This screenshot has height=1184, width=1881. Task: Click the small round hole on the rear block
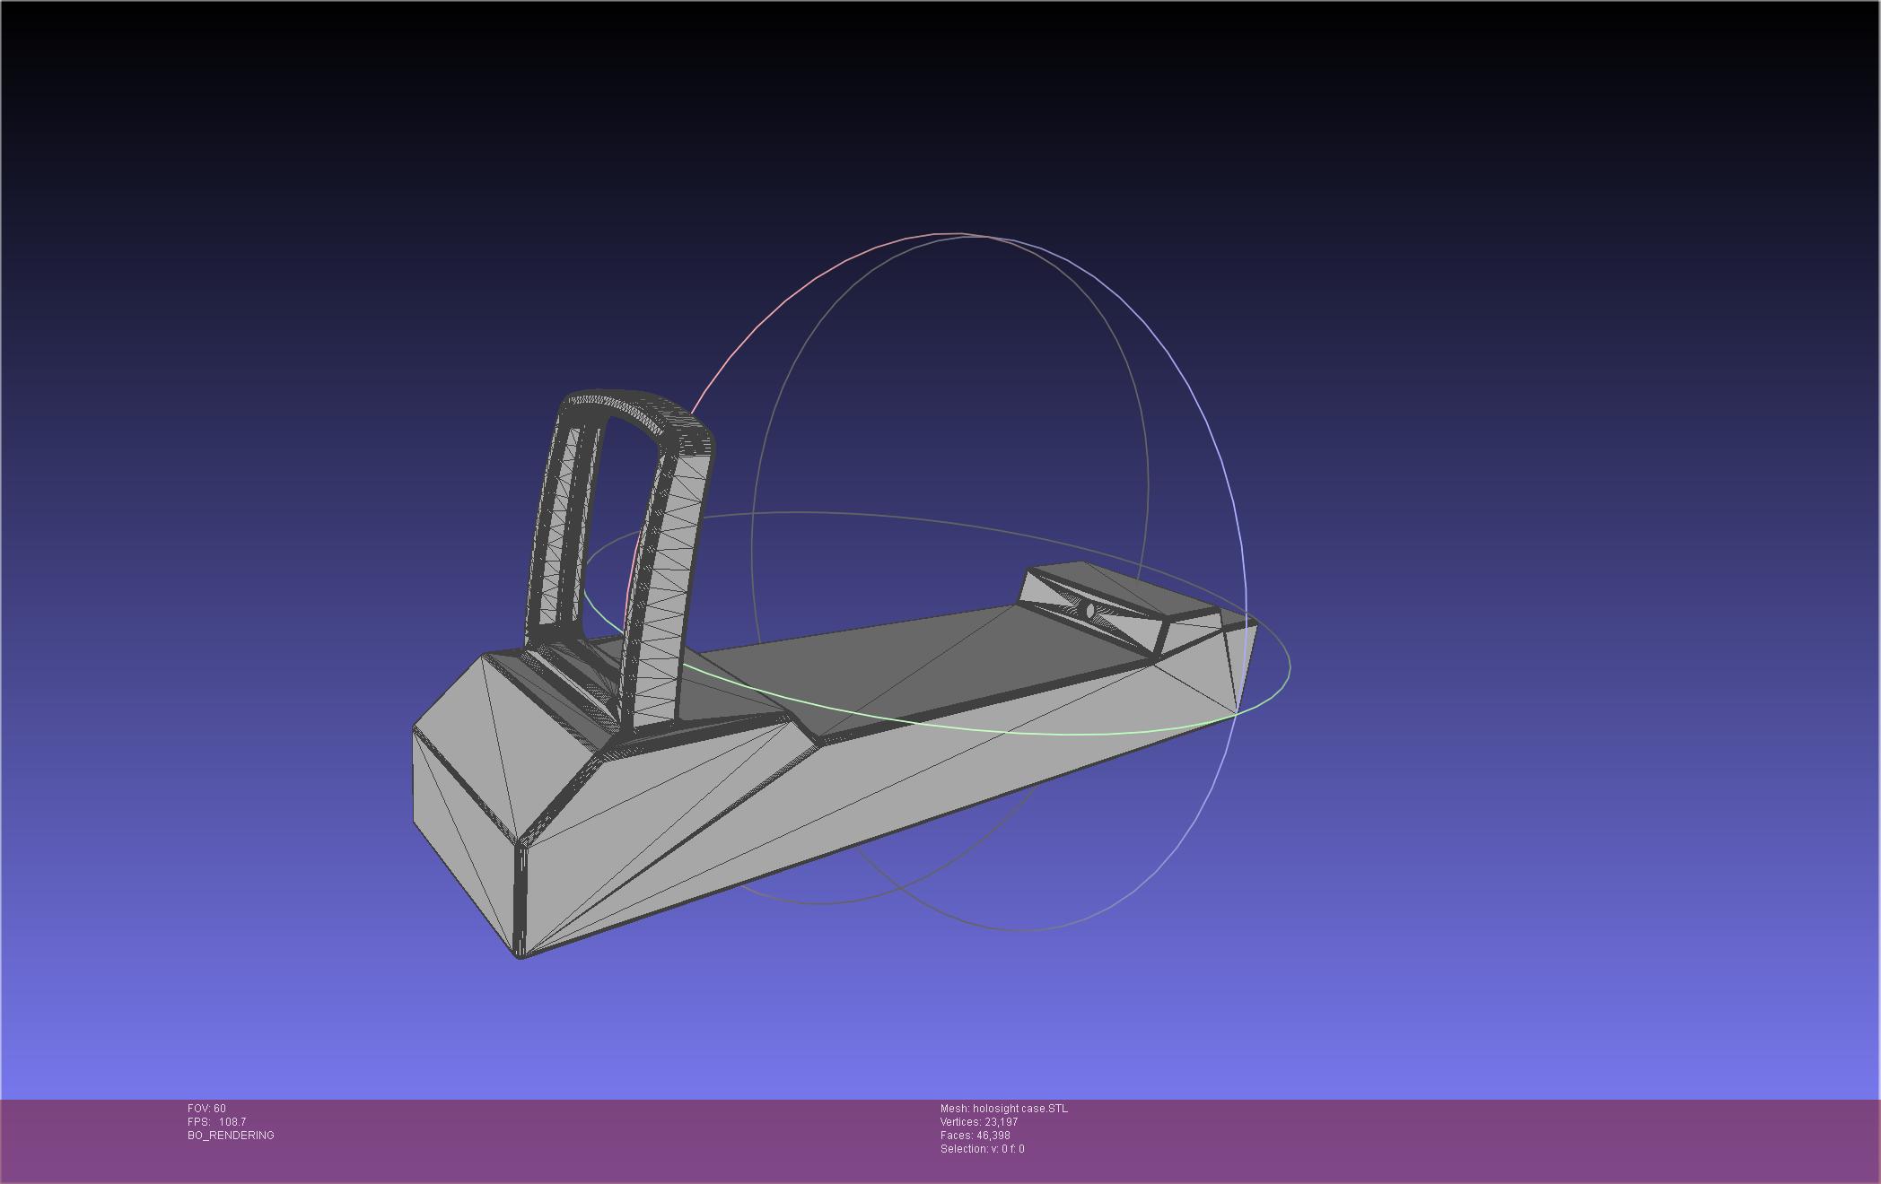1089,611
